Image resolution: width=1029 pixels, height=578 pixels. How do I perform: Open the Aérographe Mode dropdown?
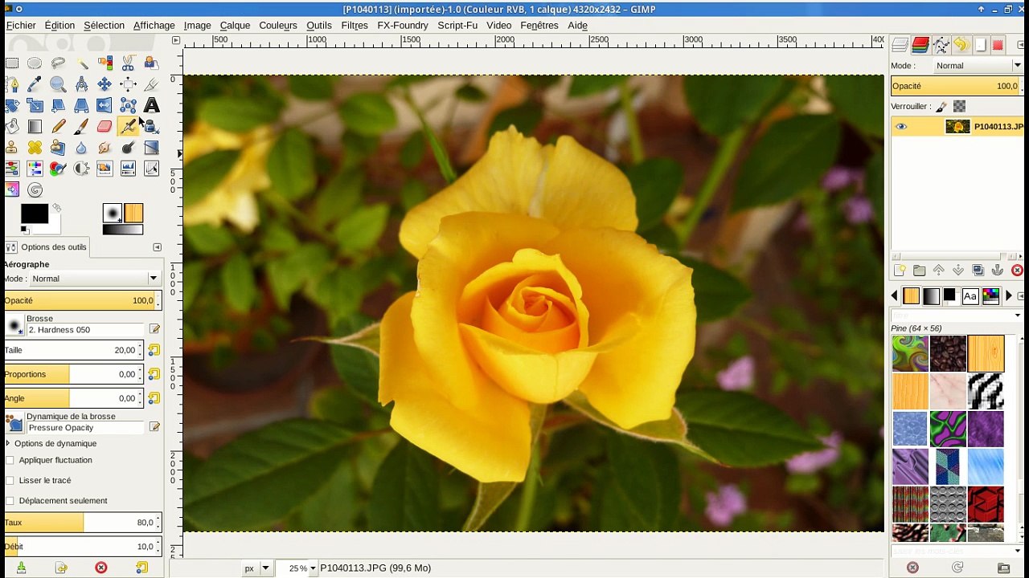click(94, 279)
